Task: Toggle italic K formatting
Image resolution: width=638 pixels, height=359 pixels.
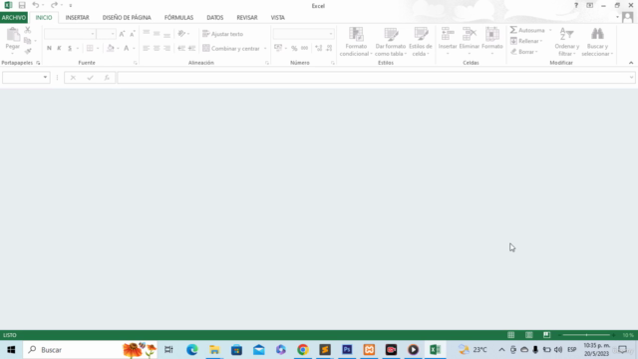Action: (59, 48)
